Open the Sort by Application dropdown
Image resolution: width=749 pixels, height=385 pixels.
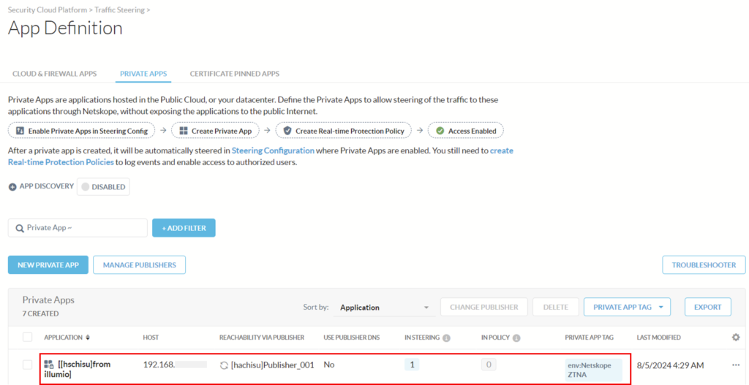[385, 308]
